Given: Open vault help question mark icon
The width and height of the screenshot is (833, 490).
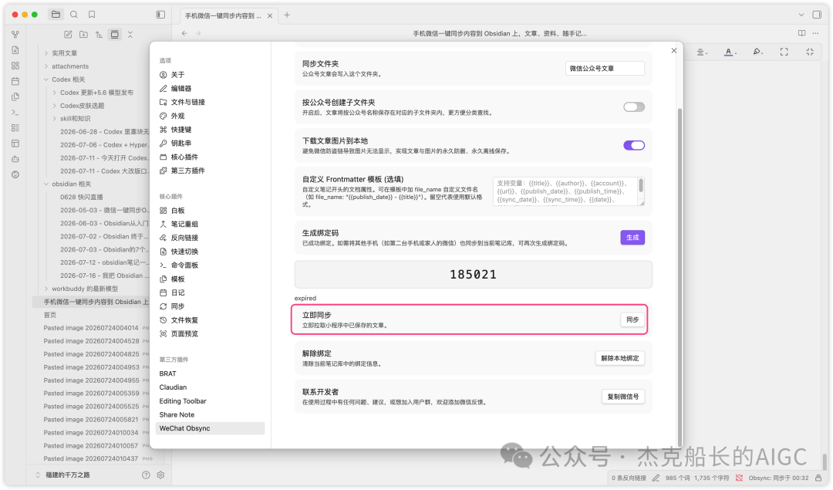Looking at the screenshot, I should coord(146,475).
